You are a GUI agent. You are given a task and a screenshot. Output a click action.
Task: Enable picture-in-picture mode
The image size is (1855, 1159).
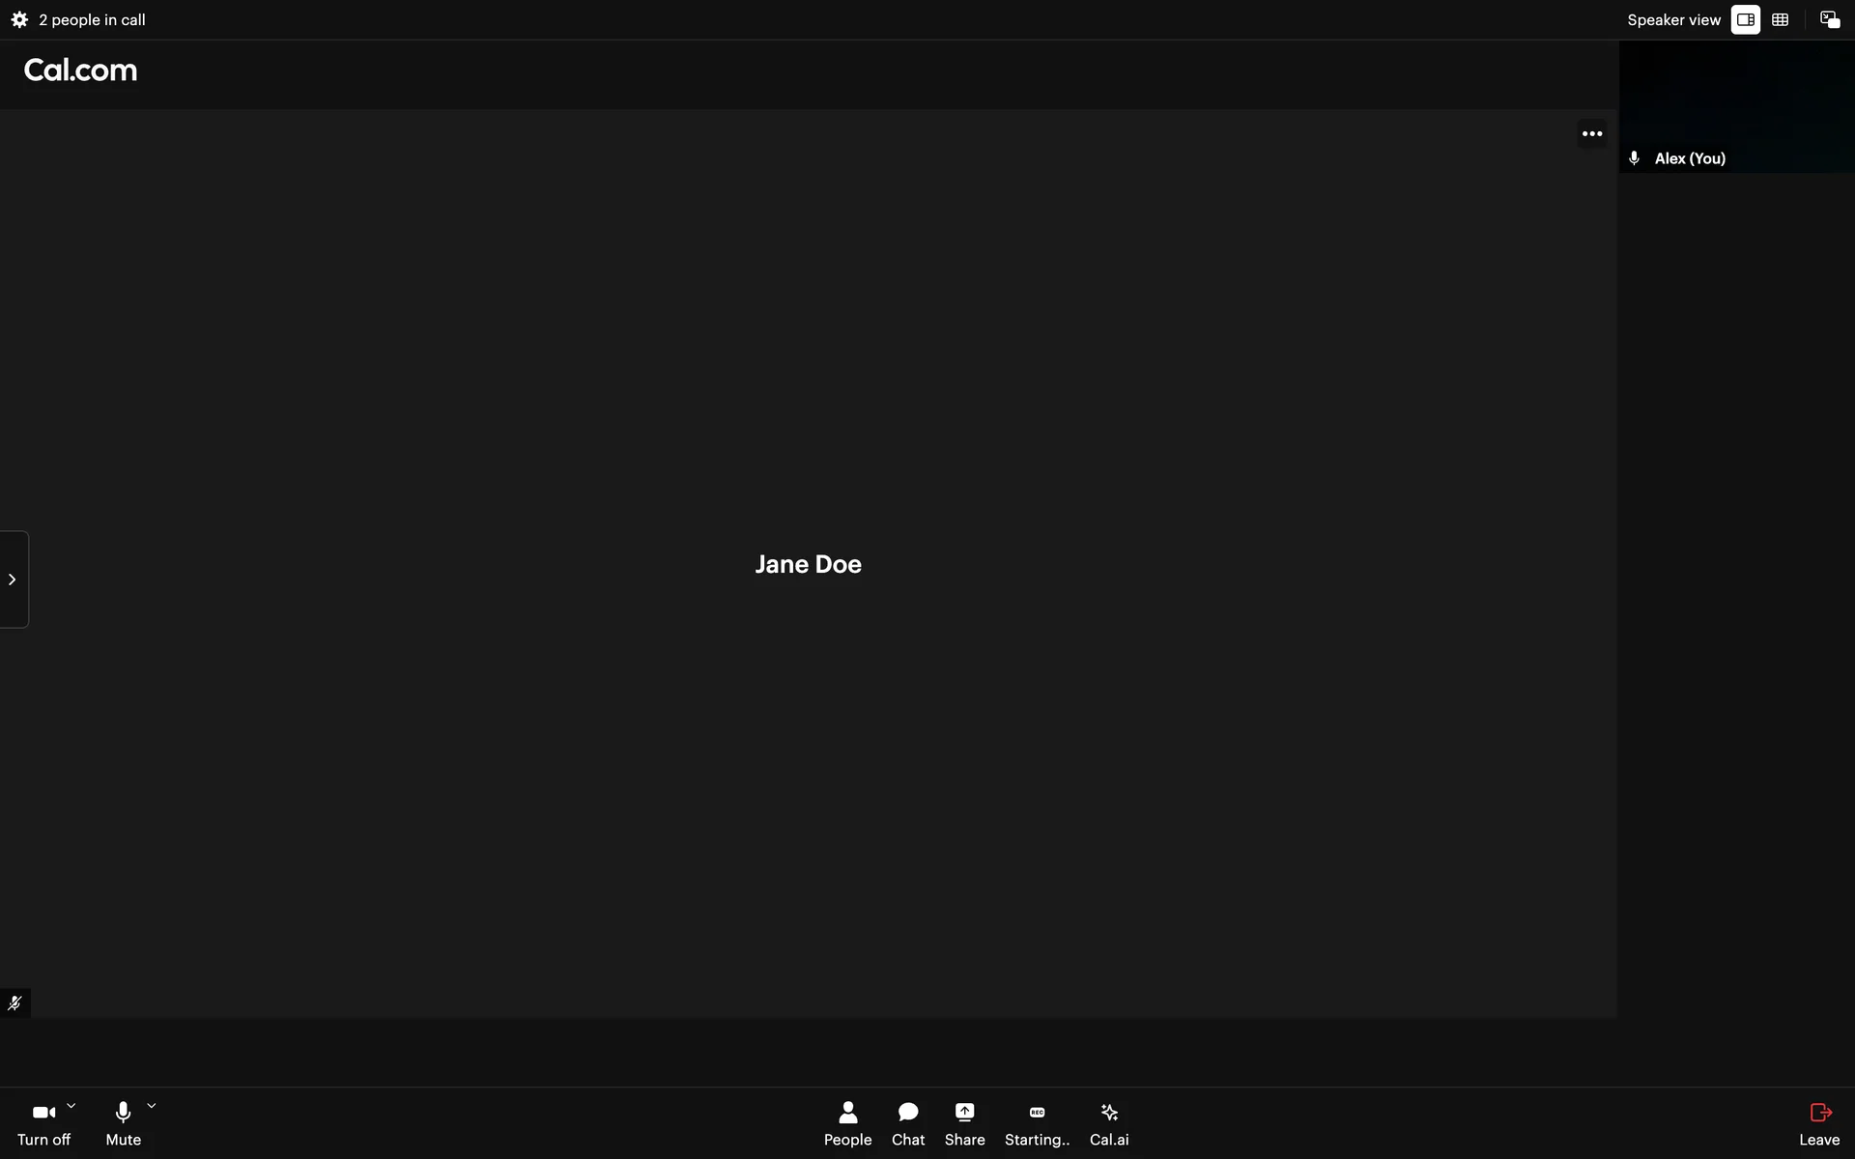pos(1829,19)
